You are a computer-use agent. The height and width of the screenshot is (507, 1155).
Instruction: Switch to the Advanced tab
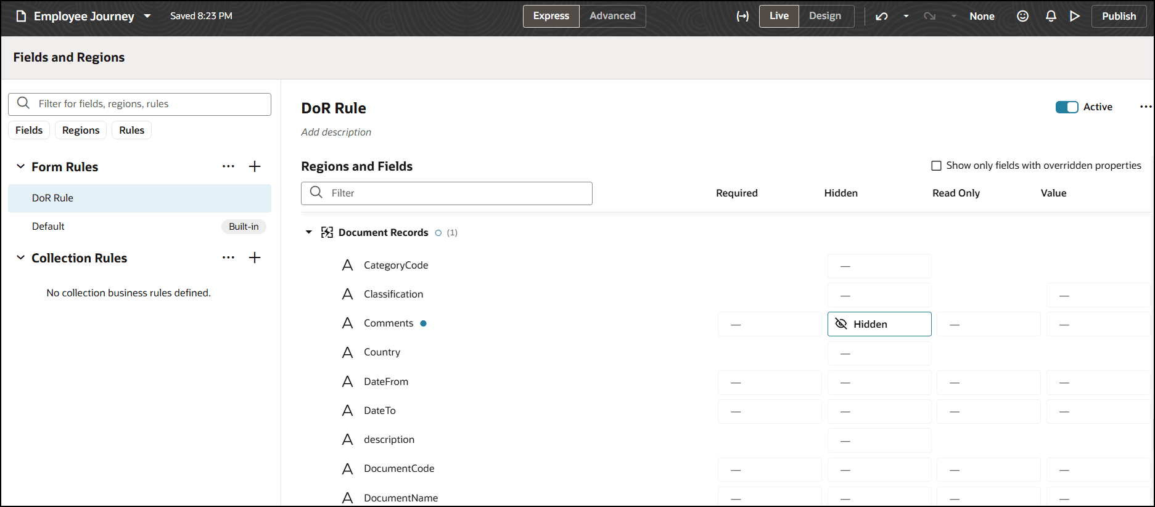pos(612,16)
